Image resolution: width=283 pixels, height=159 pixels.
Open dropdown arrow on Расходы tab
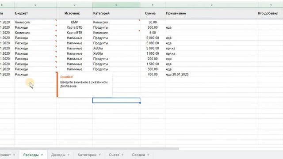[x=42, y=155]
